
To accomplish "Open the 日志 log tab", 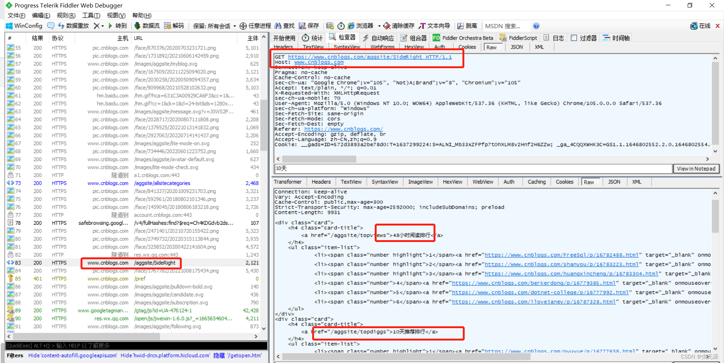I will click(x=554, y=38).
